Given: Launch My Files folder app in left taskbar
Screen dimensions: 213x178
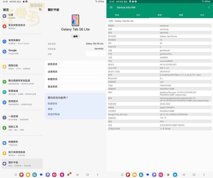Looking at the screenshot, I should [28, 175].
